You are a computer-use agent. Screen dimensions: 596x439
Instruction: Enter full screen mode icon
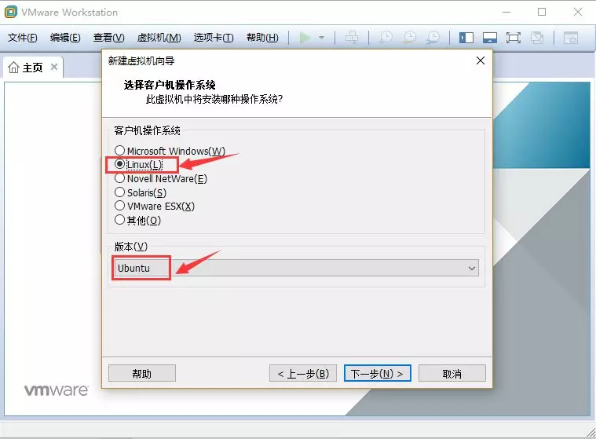513,38
